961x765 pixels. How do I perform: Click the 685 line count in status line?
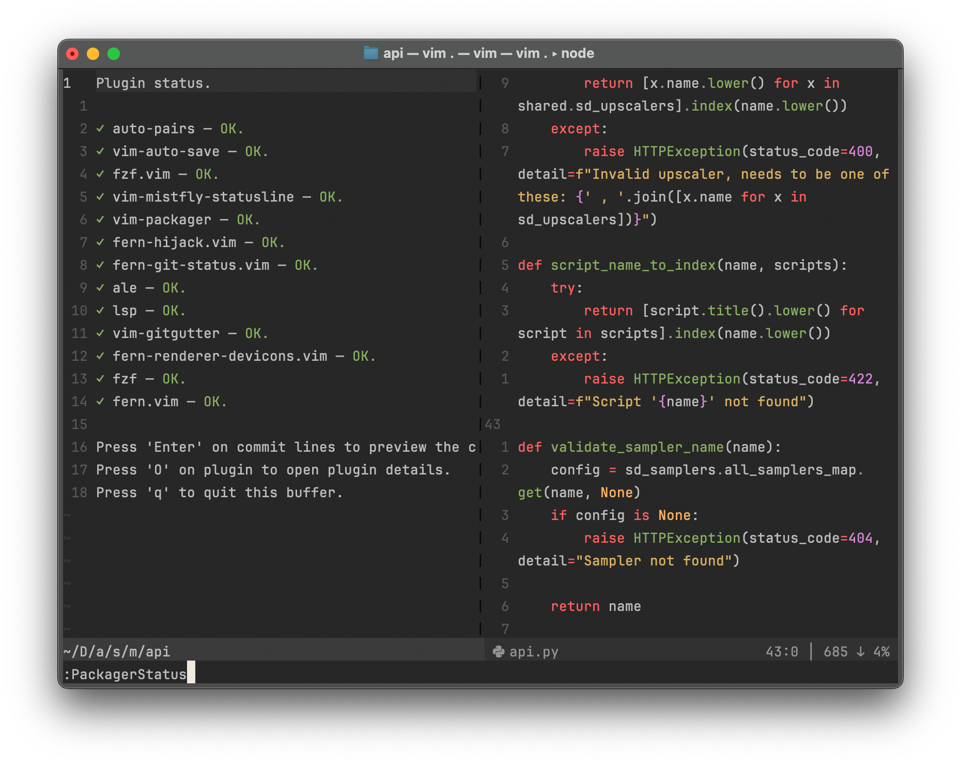(x=836, y=652)
